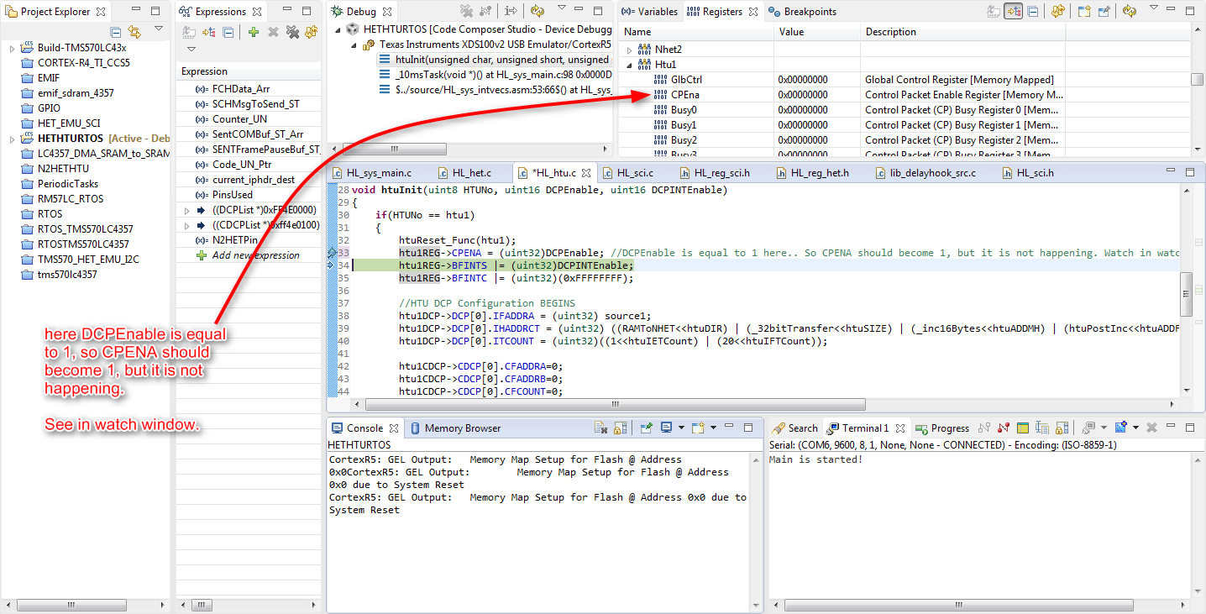Collapse the HETHTURTOS debug session node
This screenshot has width=1206, height=614.
tap(338, 29)
